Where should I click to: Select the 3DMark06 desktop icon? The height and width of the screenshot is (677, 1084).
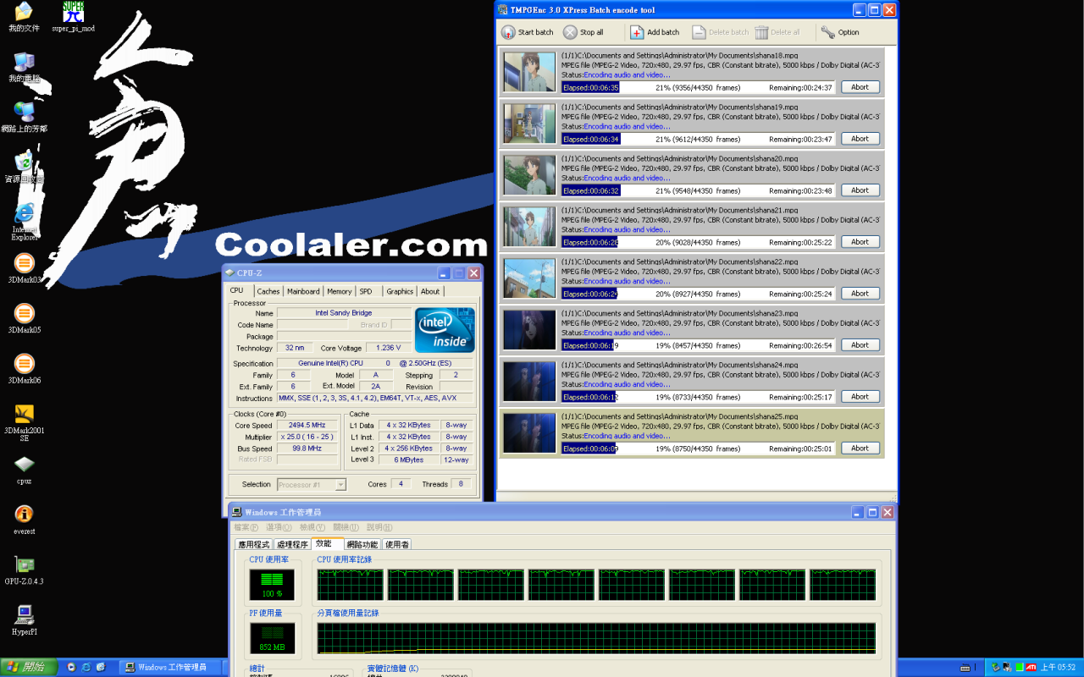click(25, 368)
